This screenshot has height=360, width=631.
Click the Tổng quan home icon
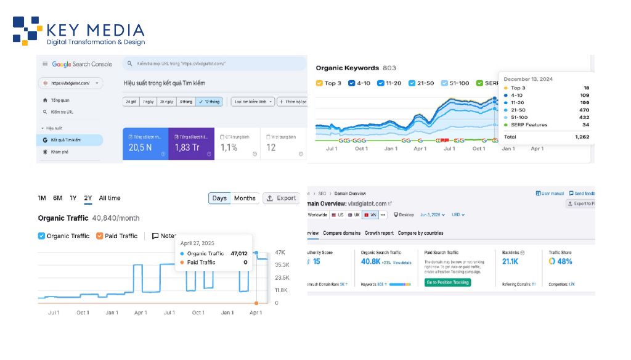coord(45,100)
